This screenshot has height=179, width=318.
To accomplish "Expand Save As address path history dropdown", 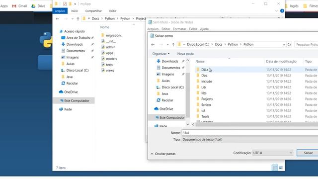I will click(284, 45).
